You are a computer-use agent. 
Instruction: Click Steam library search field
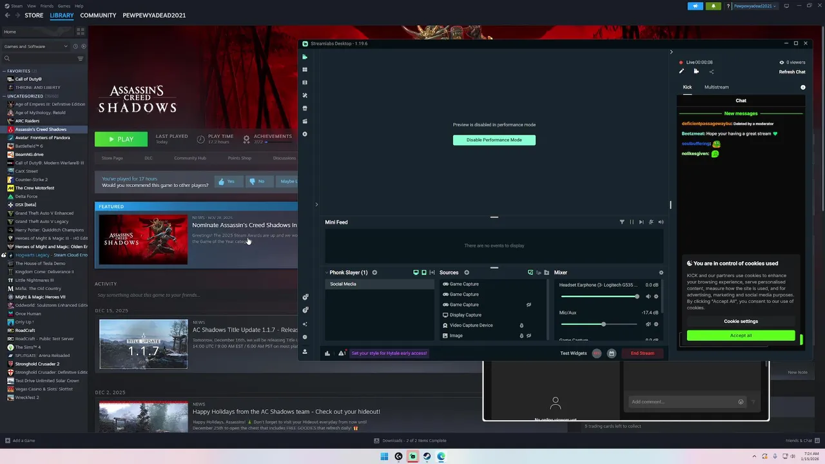coord(40,59)
